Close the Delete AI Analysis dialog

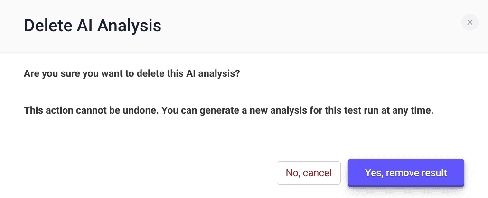469,22
